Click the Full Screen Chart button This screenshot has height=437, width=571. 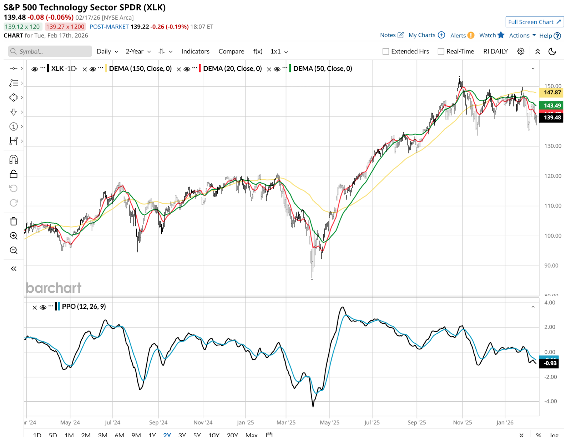tap(534, 22)
